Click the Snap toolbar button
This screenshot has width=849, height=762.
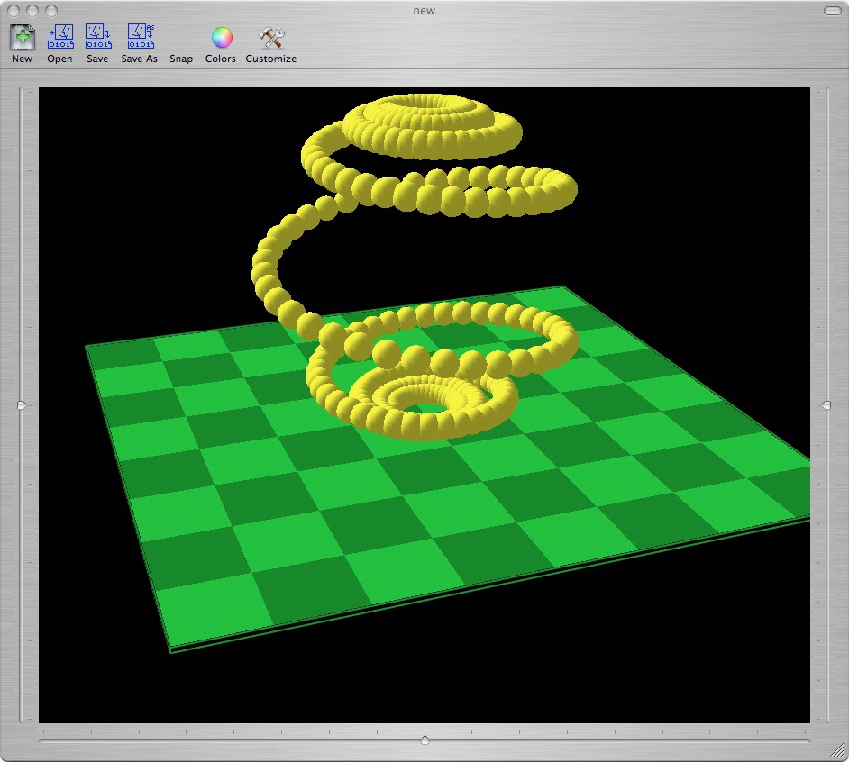tap(181, 59)
